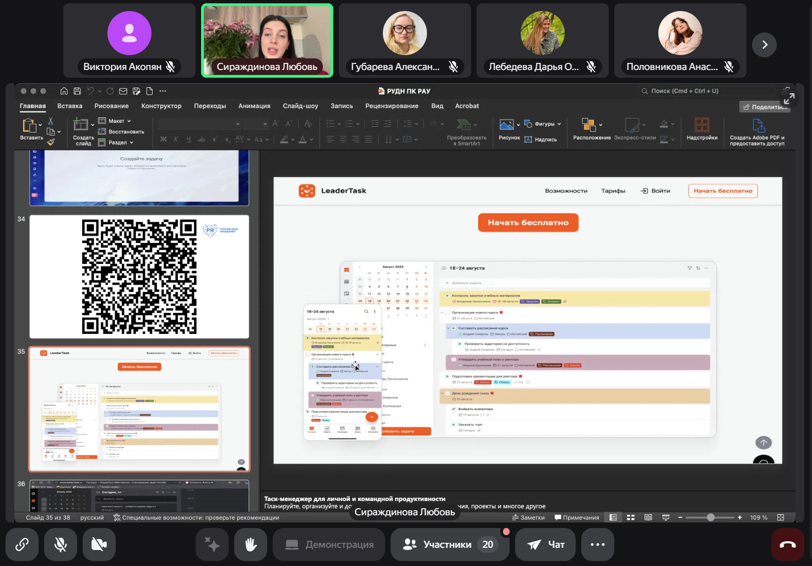This screenshot has width=812, height=566.
Task: Click the Cut scissors icon
Action: (51, 121)
